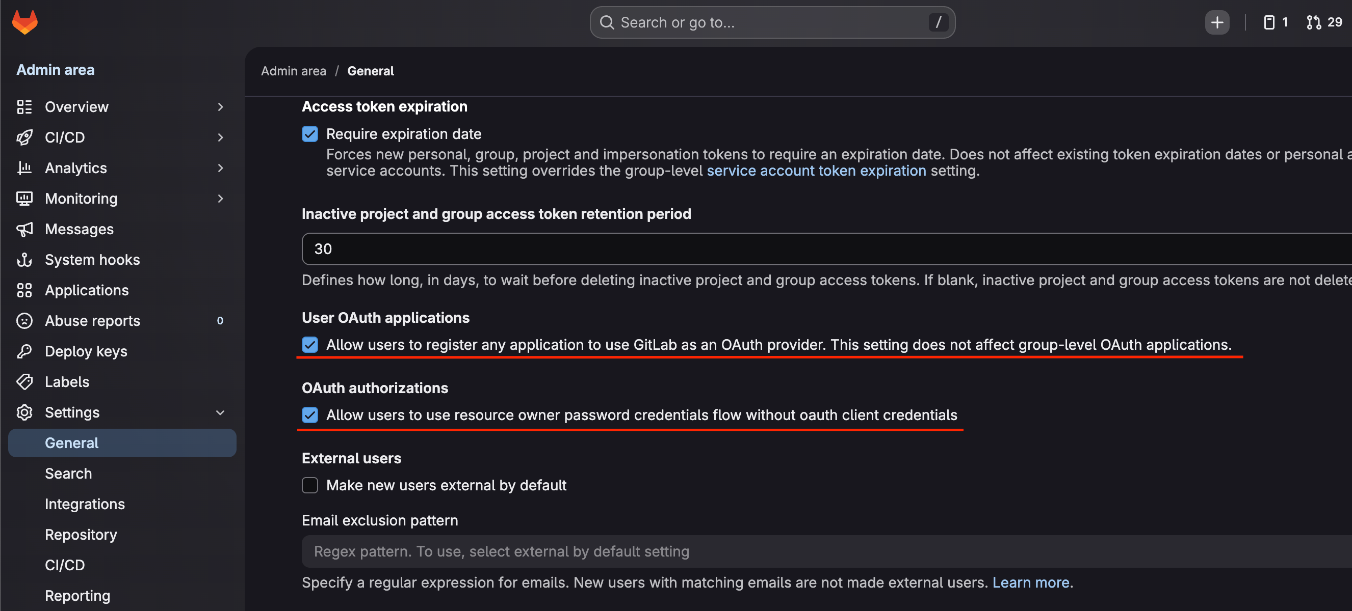The width and height of the screenshot is (1352, 611).
Task: Click the System hooks anchor icon
Action: pyautogui.click(x=24, y=259)
